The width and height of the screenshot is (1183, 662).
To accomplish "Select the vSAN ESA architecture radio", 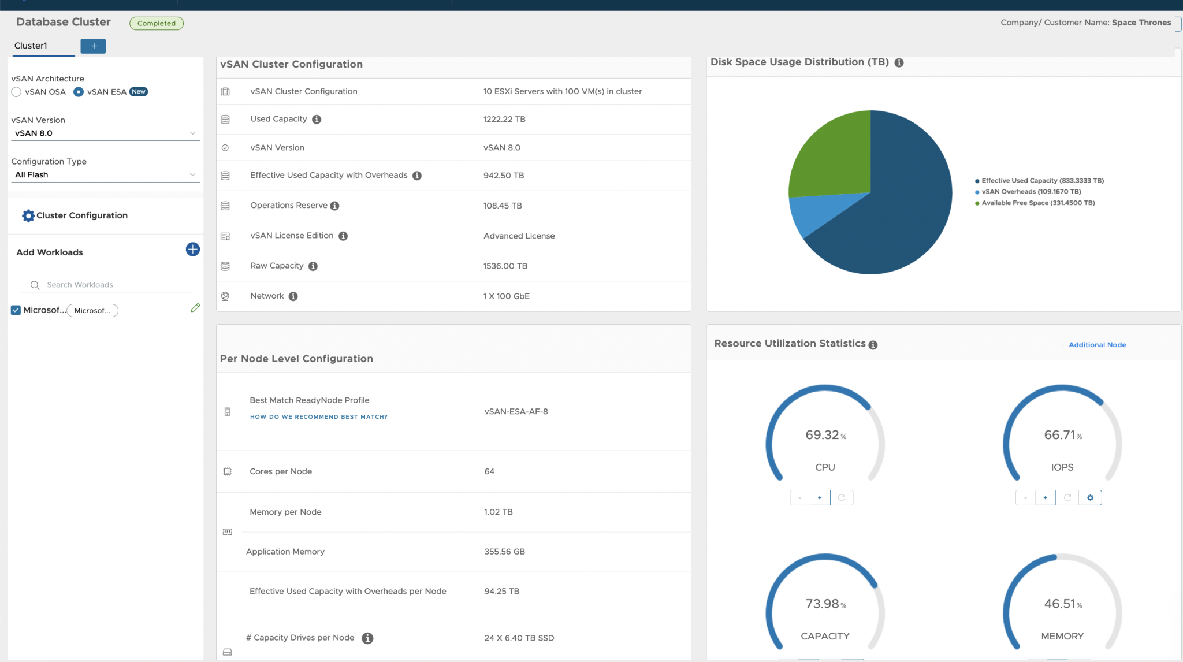I will [x=78, y=92].
